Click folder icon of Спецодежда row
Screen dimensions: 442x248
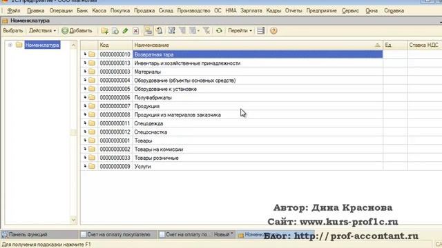(x=92, y=123)
